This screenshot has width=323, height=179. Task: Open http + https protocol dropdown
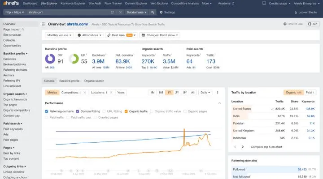[x=14, y=13]
